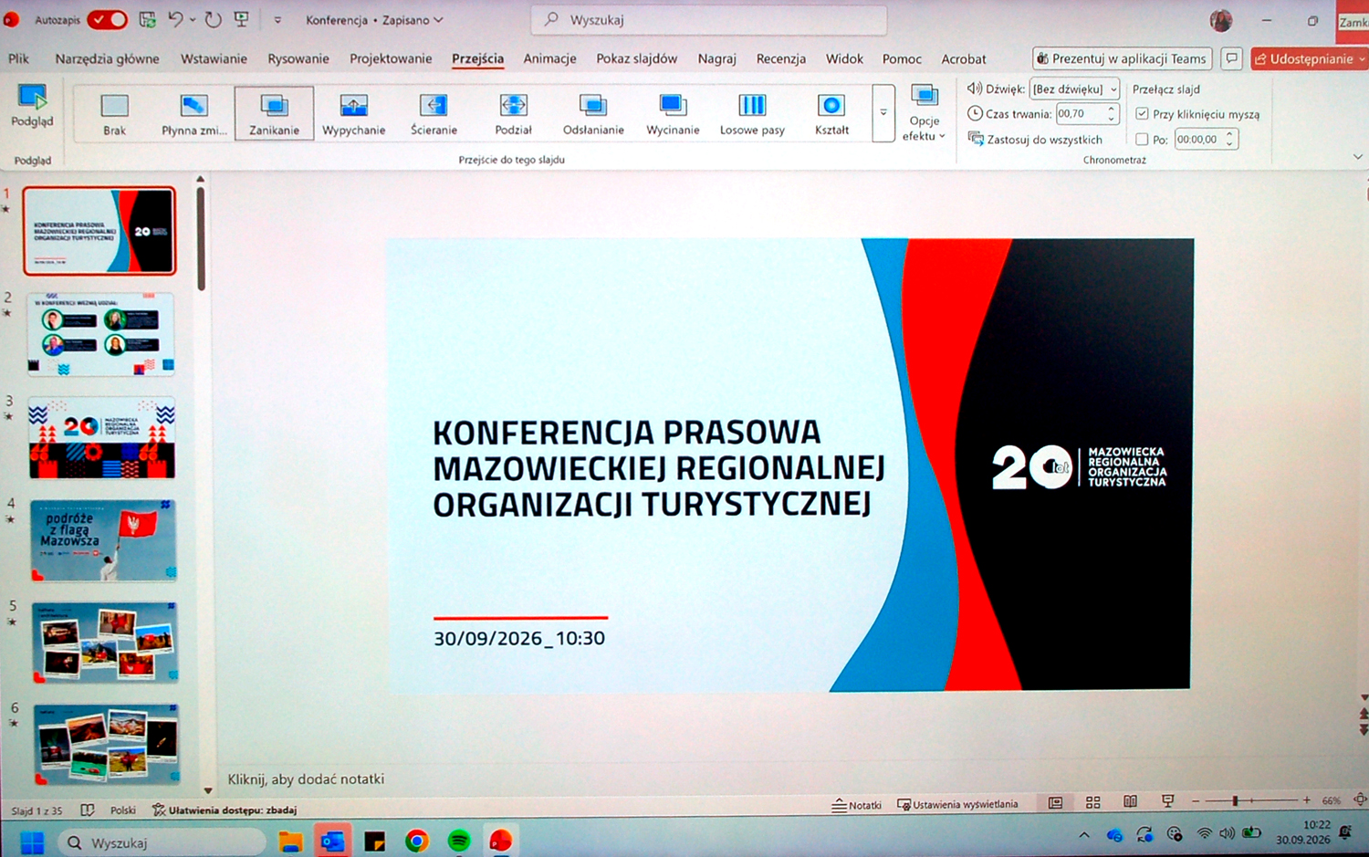Click Prezentuj w aplikacji Teams
This screenshot has height=857, width=1369.
coord(1122,58)
